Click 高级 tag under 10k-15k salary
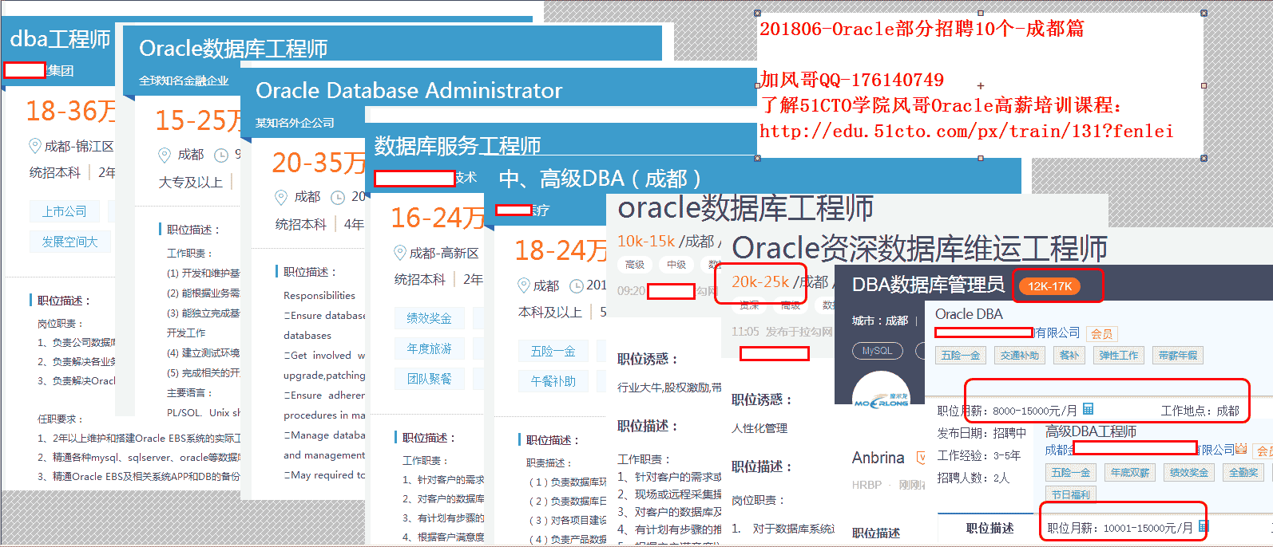 635,265
